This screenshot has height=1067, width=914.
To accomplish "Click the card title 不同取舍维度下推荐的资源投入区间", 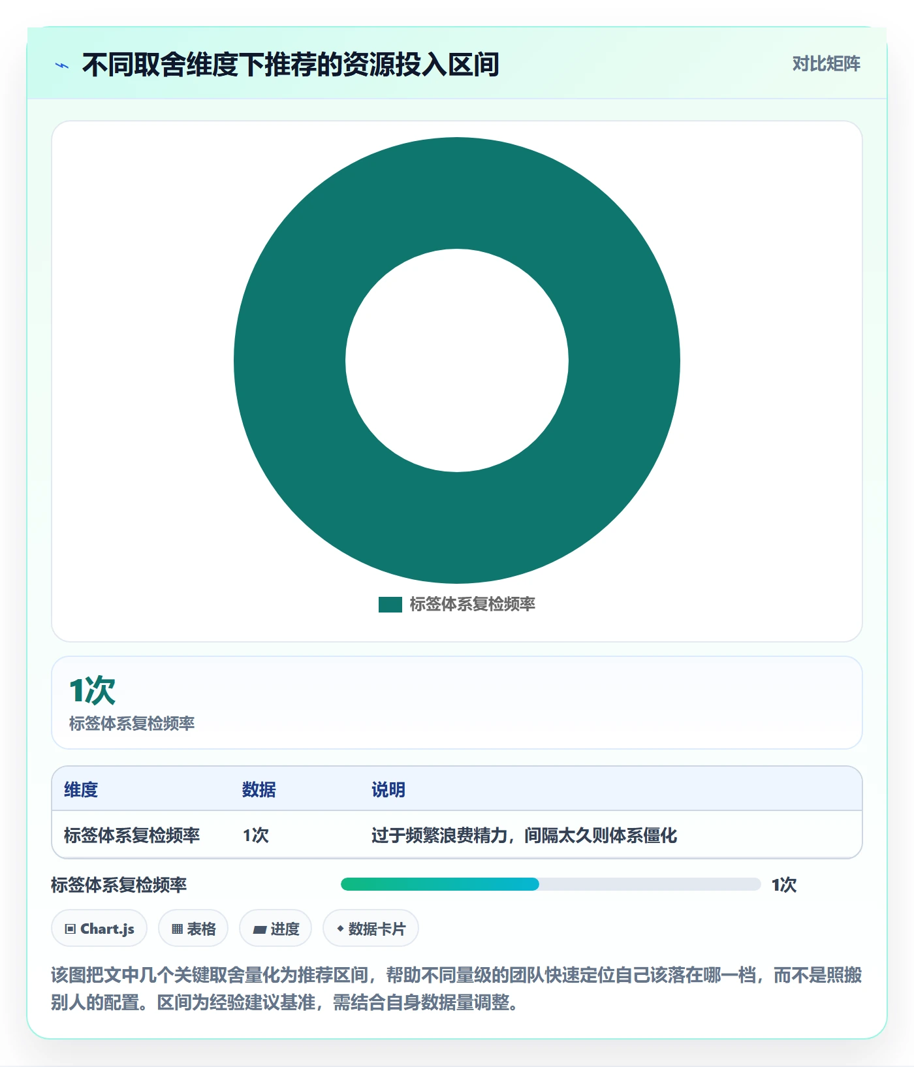I will click(291, 65).
